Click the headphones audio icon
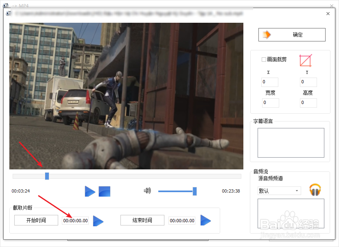 [315, 190]
